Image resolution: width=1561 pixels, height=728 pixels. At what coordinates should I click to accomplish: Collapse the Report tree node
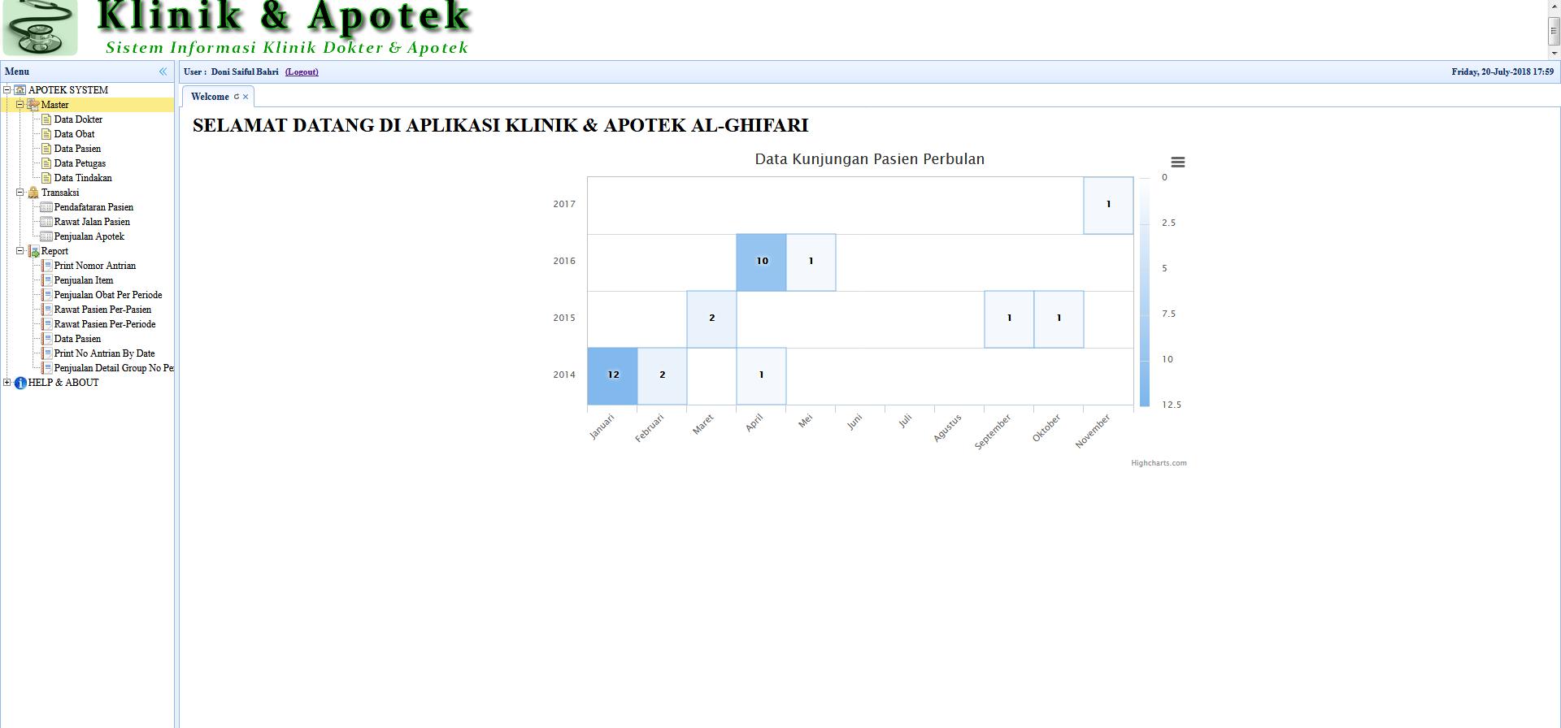click(20, 251)
